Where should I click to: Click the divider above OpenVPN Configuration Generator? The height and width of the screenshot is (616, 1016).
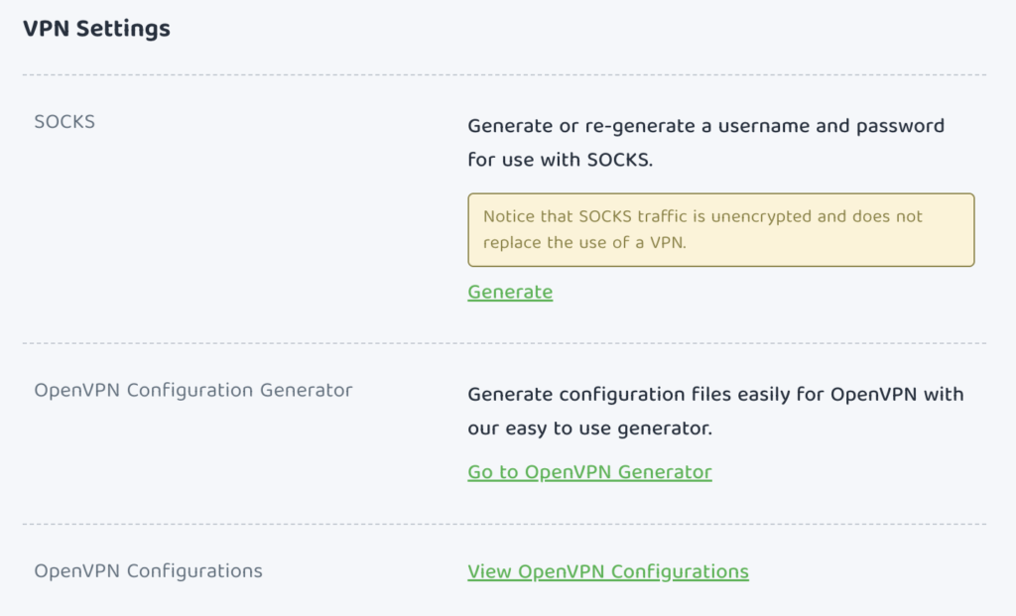pyautogui.click(x=504, y=343)
